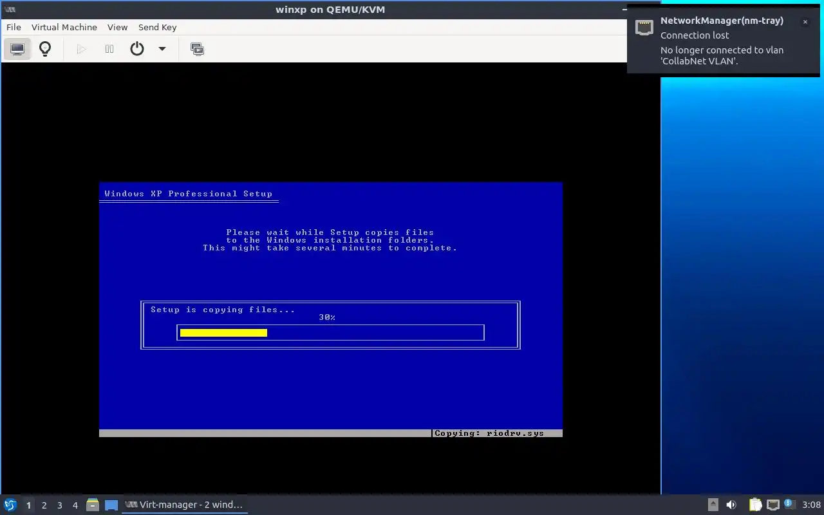Click the ethernet icon in the notification
The image size is (824, 515).
coord(644,27)
